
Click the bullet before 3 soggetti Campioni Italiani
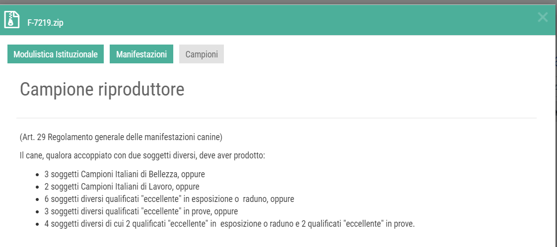pyautogui.click(x=37, y=175)
